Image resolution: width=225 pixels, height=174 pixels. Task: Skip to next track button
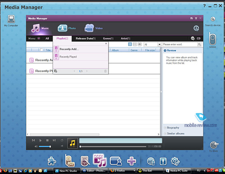pyautogui.click(x=54, y=140)
